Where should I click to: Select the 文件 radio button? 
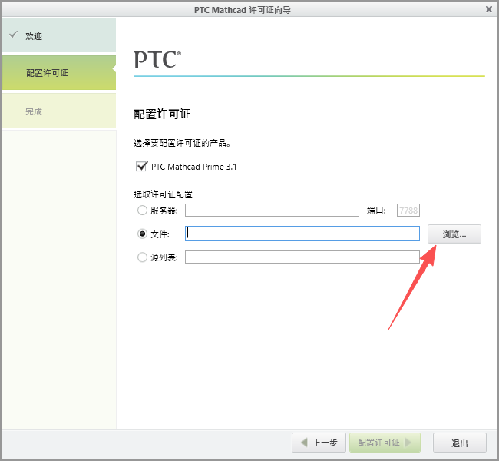point(142,234)
